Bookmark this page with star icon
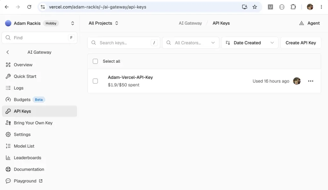The image size is (328, 190). click(x=255, y=7)
